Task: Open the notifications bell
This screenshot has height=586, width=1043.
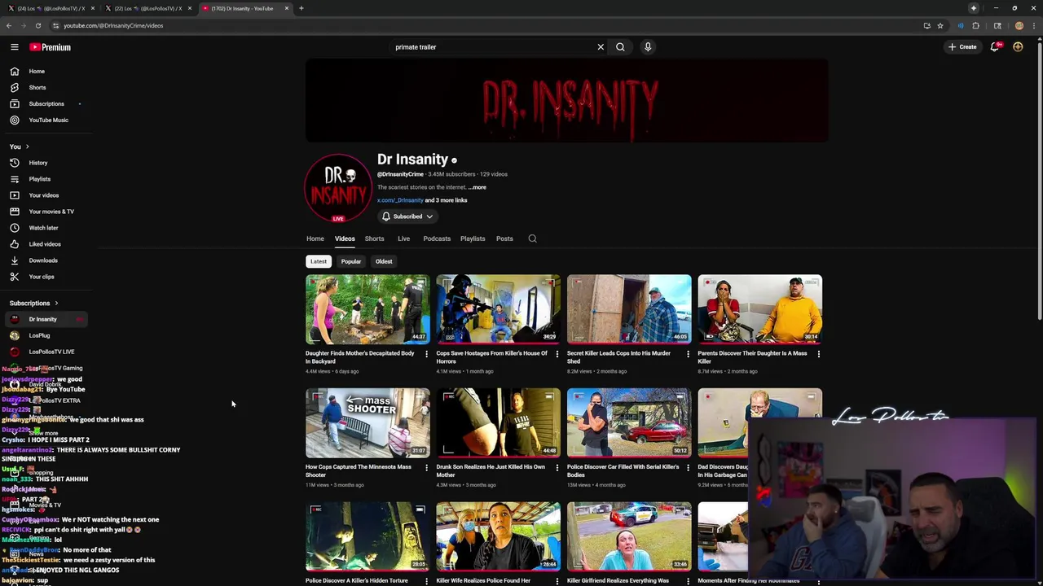Action: click(994, 47)
